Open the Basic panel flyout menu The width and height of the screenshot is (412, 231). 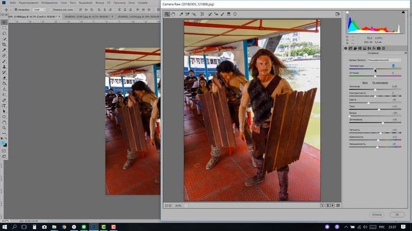[406, 53]
